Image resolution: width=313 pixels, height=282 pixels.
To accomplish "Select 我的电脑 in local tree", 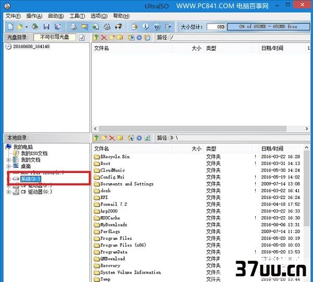I will (23, 147).
